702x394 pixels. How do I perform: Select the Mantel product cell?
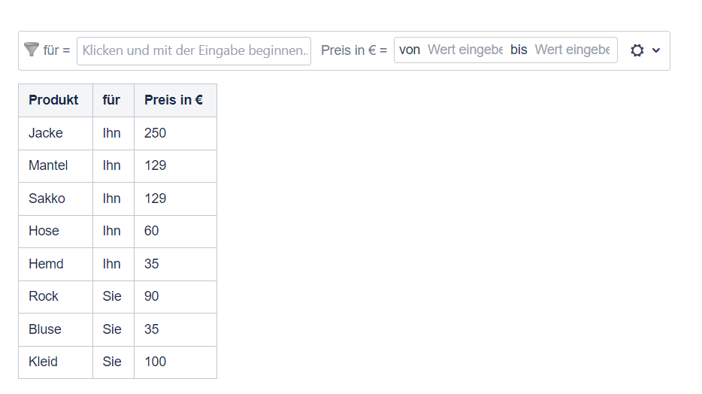coord(48,165)
